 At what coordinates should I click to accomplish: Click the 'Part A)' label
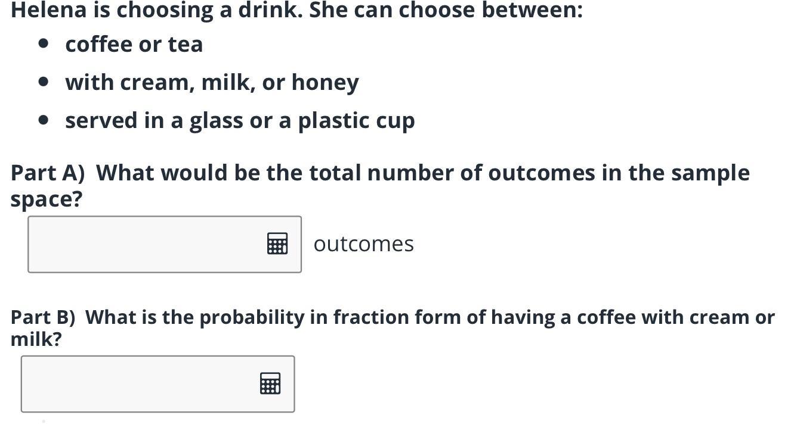(x=48, y=173)
